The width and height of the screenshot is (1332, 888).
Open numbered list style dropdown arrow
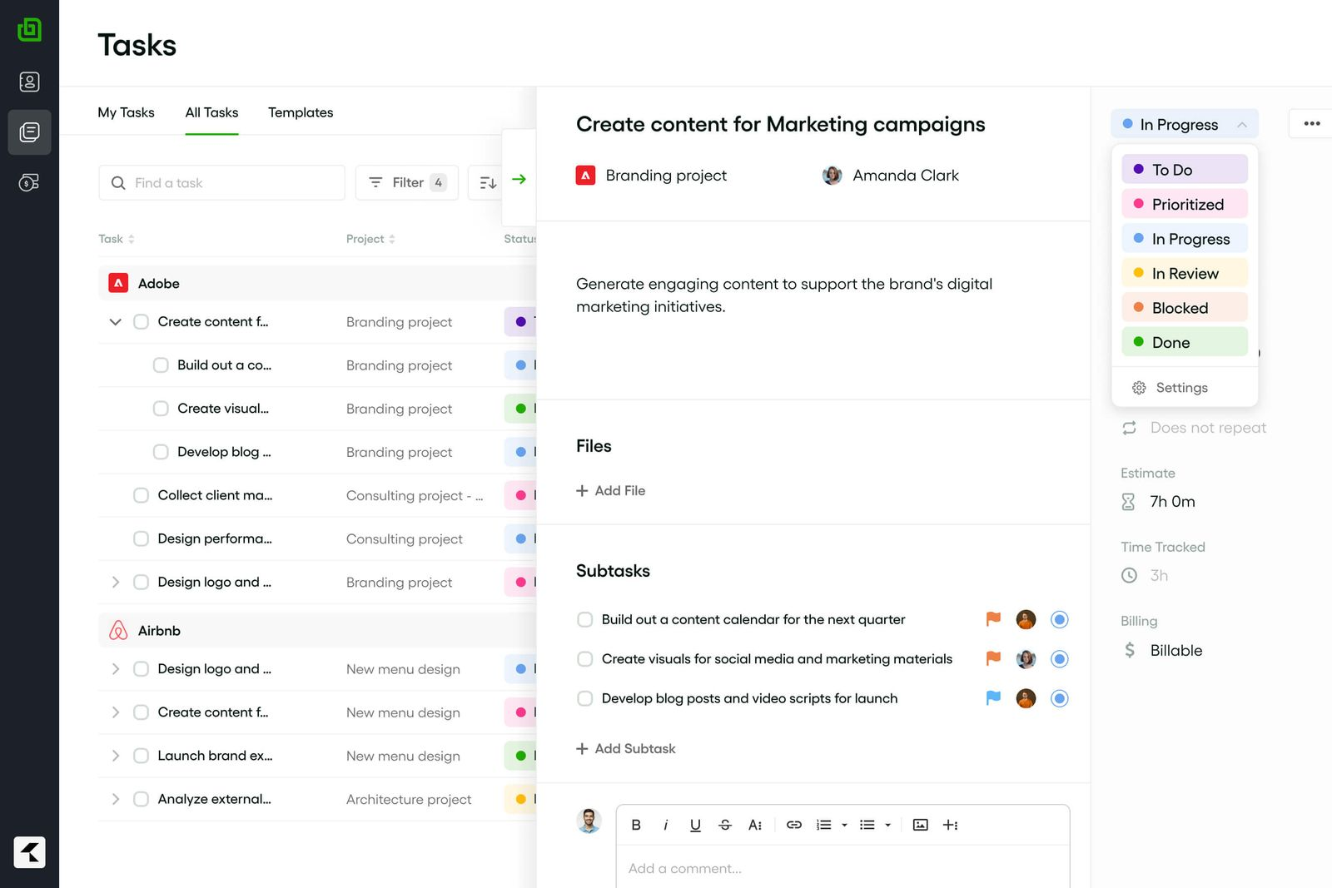click(x=844, y=825)
